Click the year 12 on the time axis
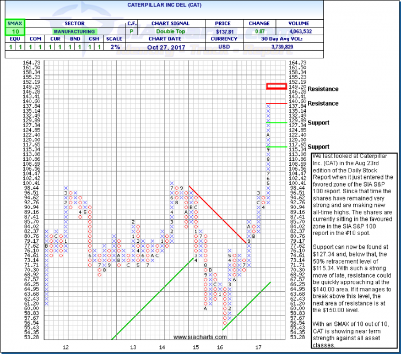This screenshot has width=401, height=354. [66, 347]
